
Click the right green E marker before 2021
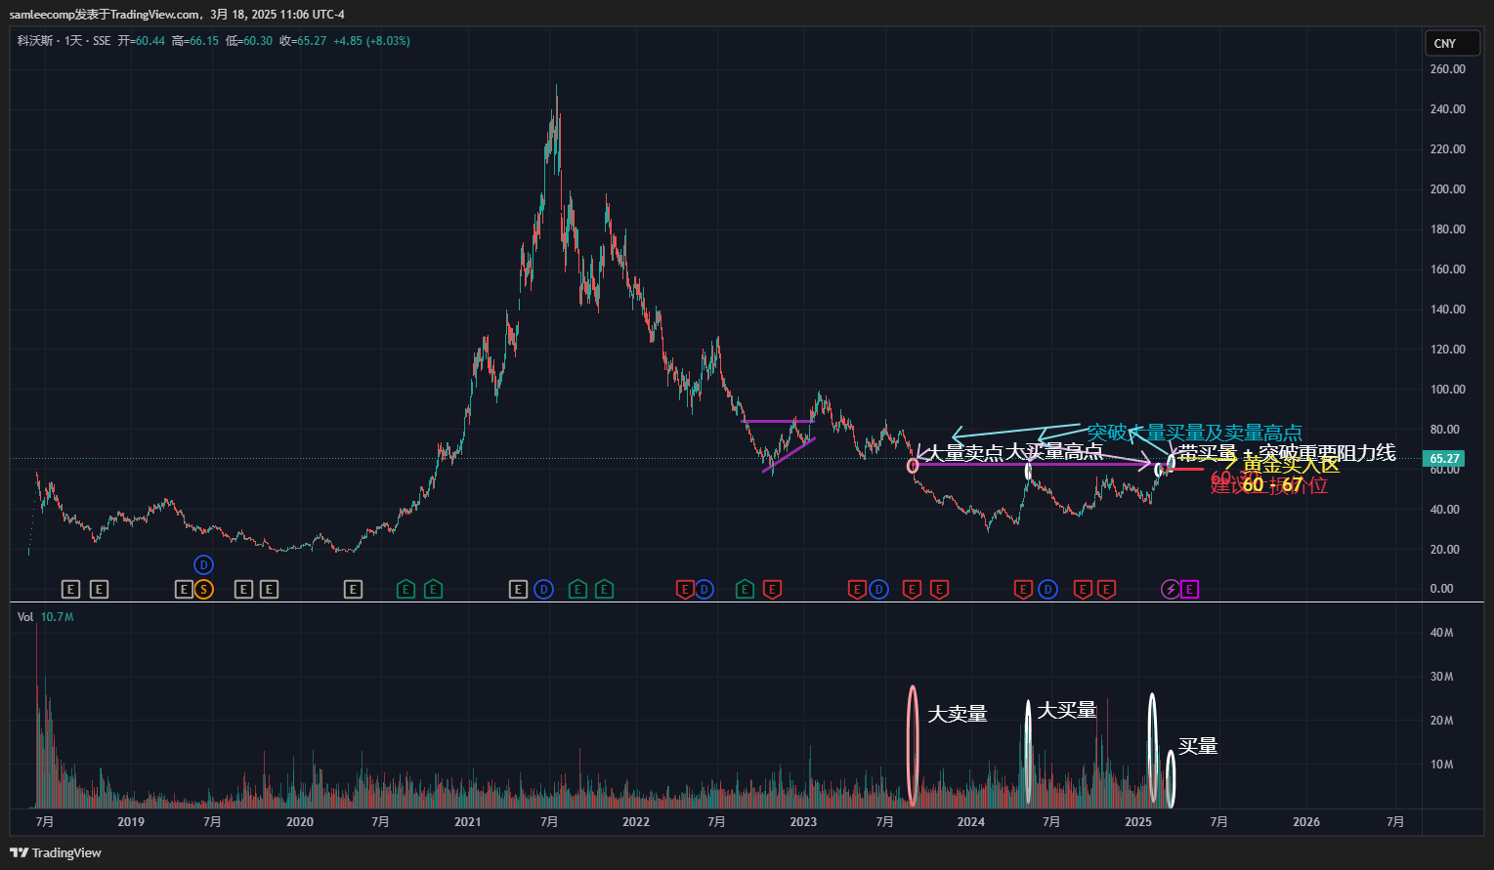pos(433,589)
